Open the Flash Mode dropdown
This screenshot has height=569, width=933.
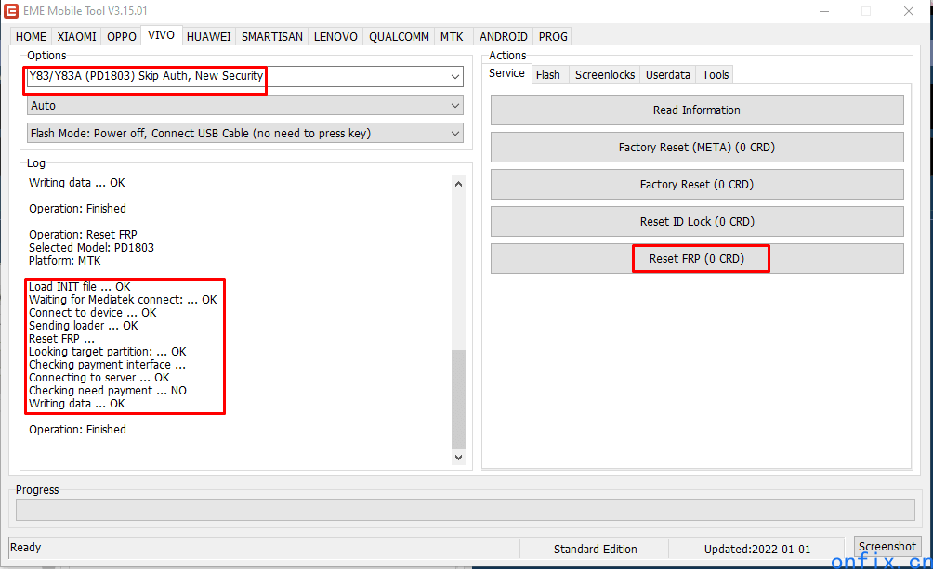244,134
